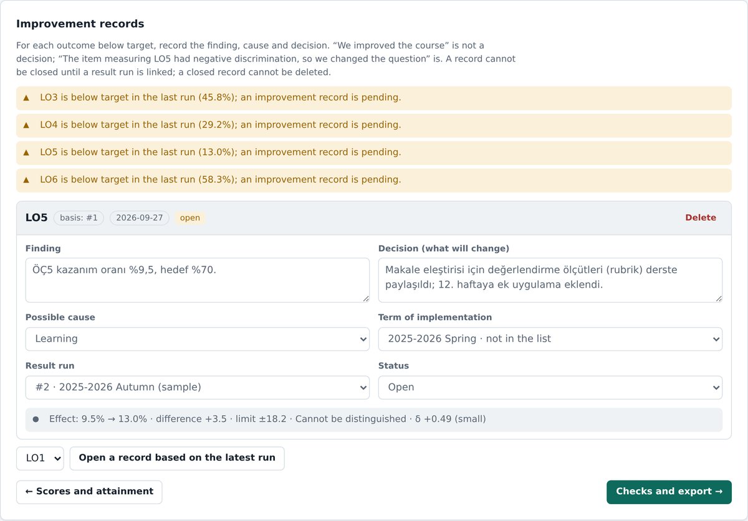Click the 2026-09-27 date badge

140,218
